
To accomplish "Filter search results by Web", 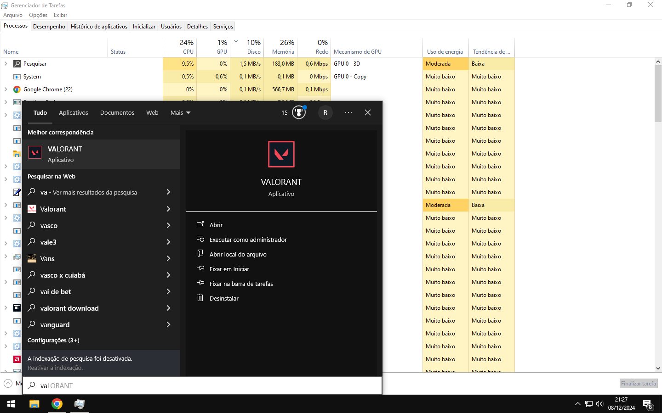I will coord(152,112).
